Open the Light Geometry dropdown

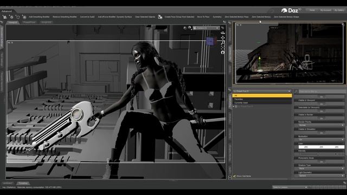coord(322,175)
